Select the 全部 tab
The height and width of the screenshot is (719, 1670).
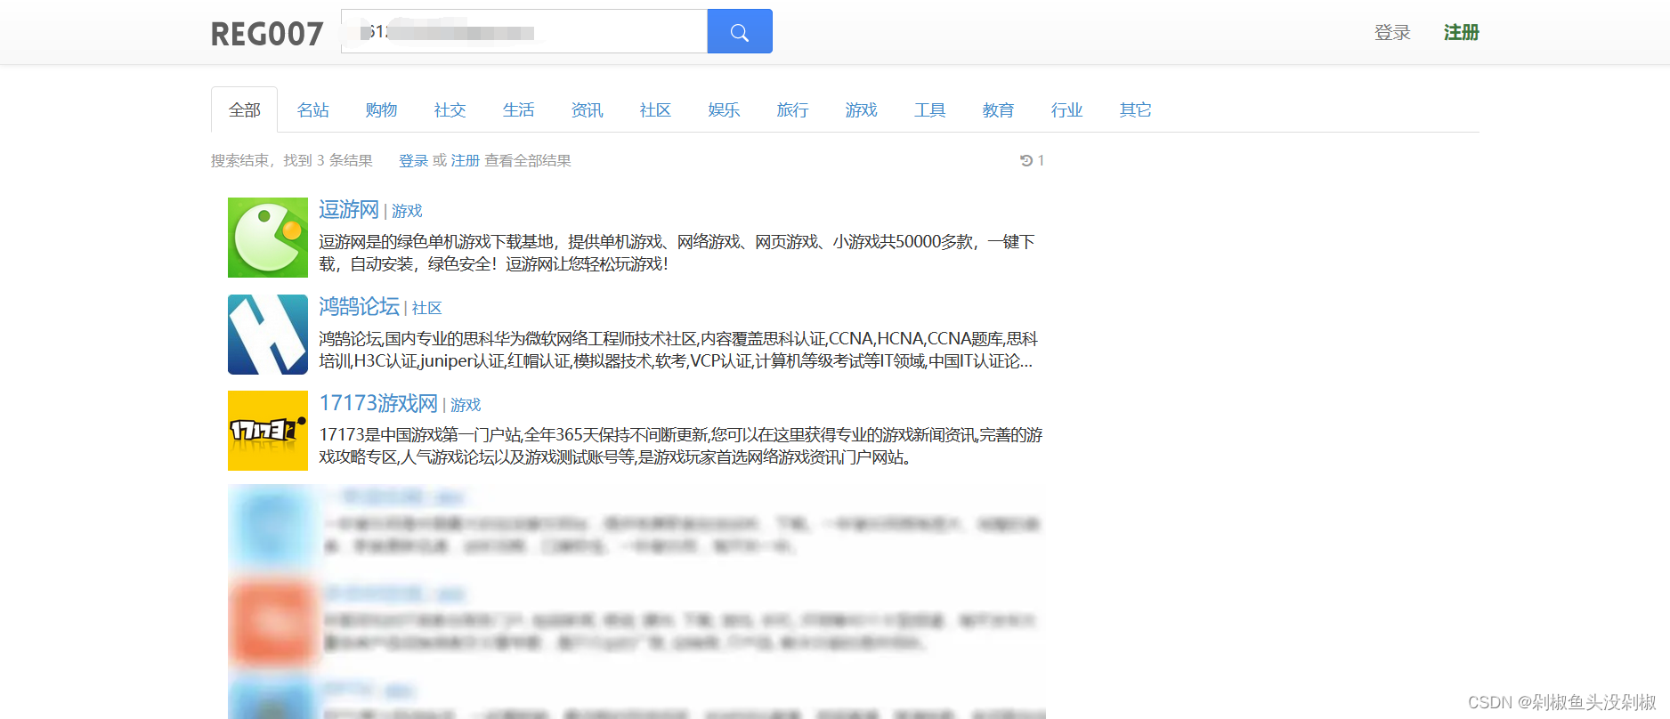click(x=245, y=109)
